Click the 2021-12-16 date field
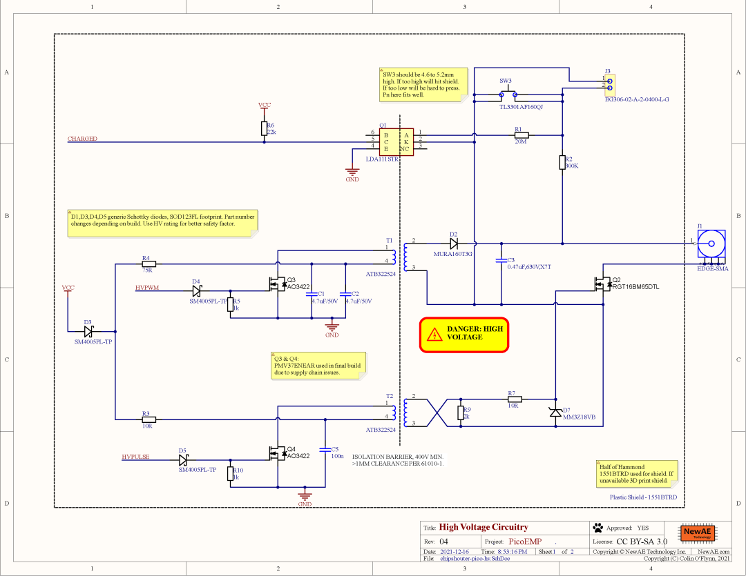 tap(455, 552)
